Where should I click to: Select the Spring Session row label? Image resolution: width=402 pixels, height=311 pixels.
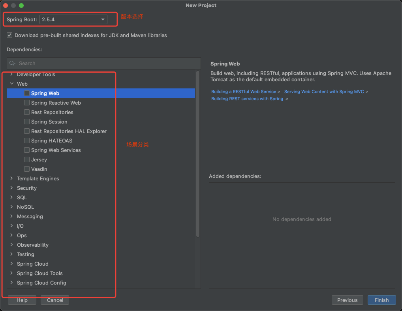click(x=49, y=122)
